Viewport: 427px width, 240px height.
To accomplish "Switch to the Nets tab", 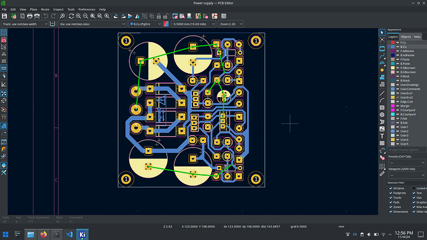I will point(417,36).
